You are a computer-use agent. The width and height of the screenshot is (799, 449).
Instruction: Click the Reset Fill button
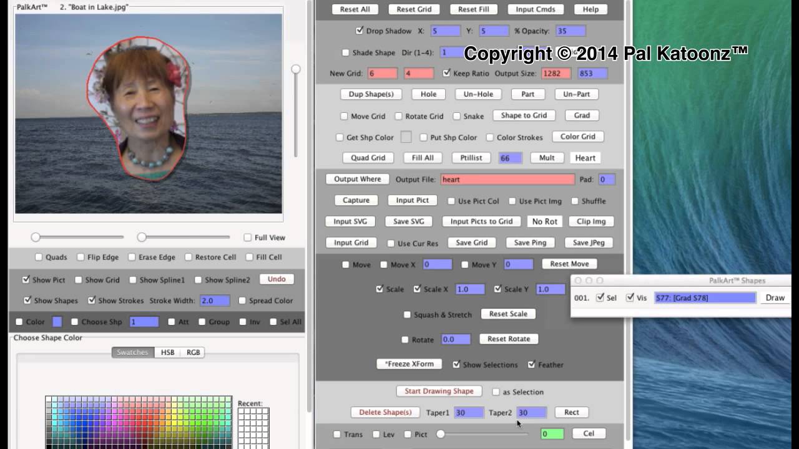pos(473,9)
